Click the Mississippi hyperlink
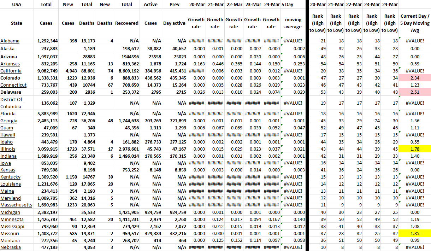 point(12,226)
